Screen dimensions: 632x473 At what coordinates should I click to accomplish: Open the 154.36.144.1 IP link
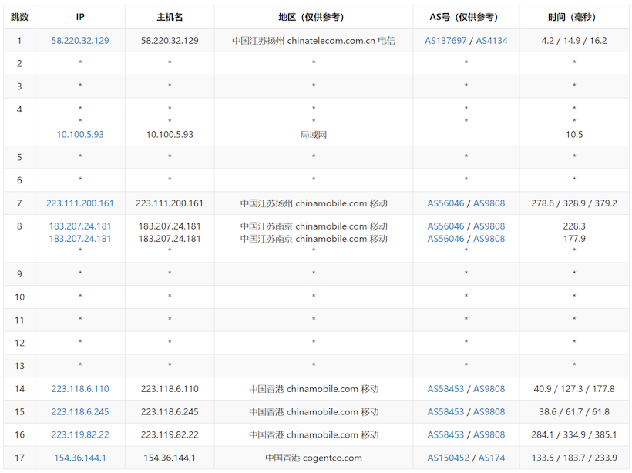80,458
